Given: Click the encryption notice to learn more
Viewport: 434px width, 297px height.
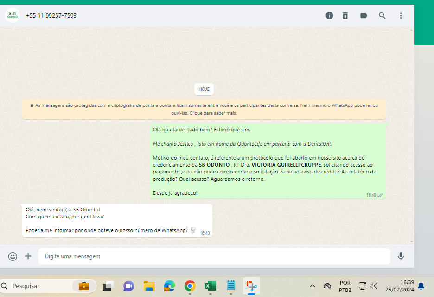Looking at the screenshot, I should (204, 109).
